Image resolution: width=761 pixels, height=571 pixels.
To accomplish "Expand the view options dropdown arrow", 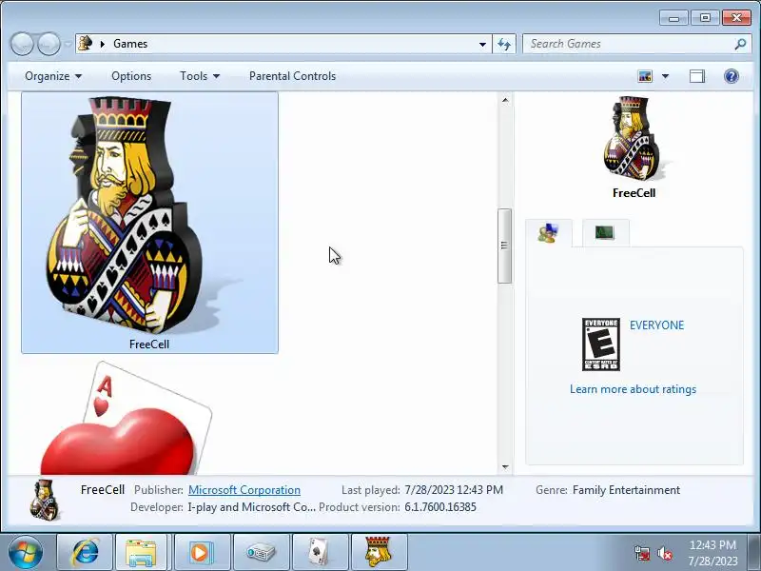I will [665, 76].
